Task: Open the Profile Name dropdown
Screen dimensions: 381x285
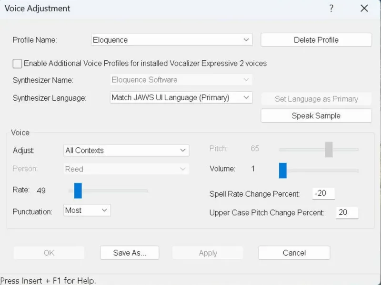Action: (171, 40)
